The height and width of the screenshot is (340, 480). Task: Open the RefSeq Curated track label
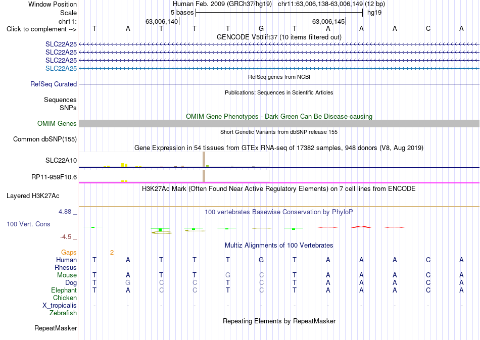(x=54, y=84)
